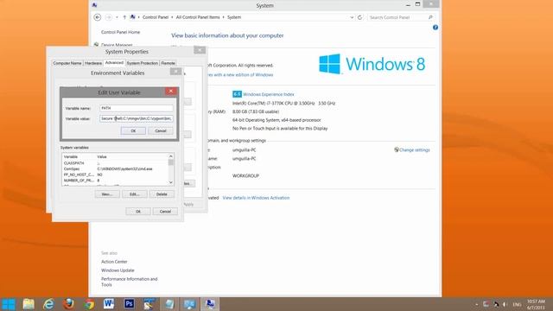Click the Up arrow in the System window

pos(124,17)
